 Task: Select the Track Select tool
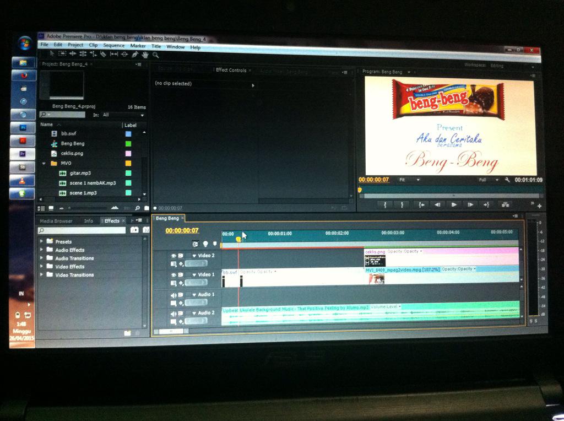62,53
